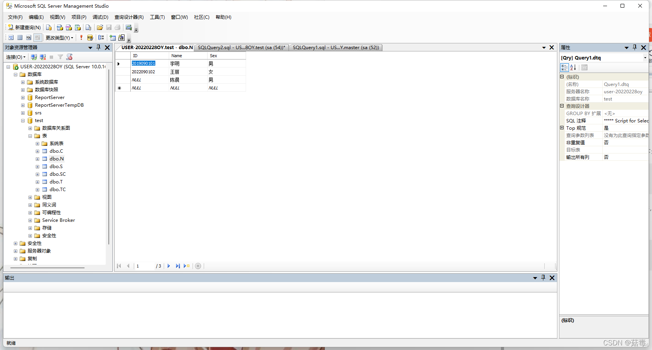This screenshot has height=350, width=652.
Task: Click the Sex column header
Action: coord(226,56)
